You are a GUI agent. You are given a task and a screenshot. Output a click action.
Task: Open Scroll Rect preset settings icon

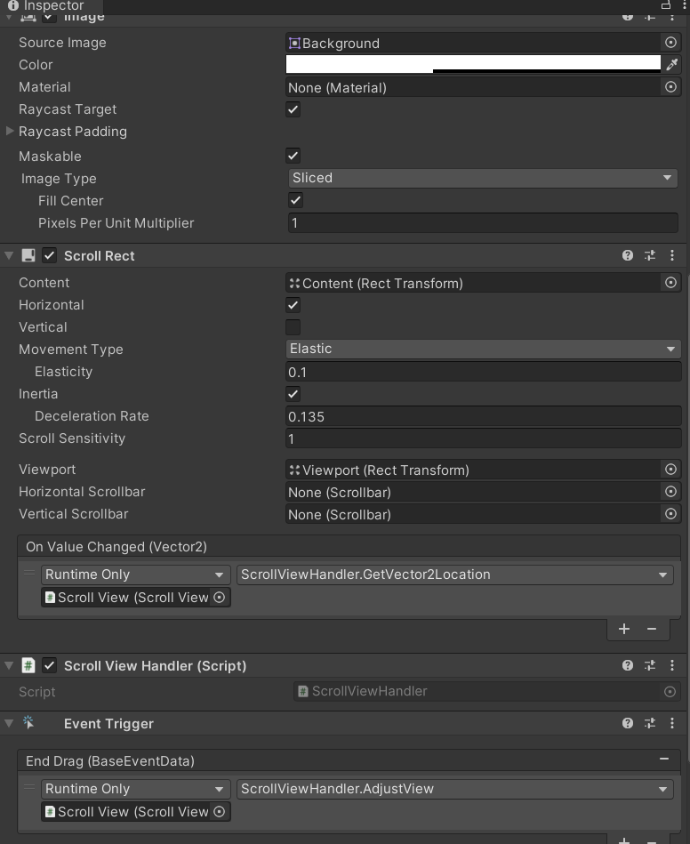point(650,255)
